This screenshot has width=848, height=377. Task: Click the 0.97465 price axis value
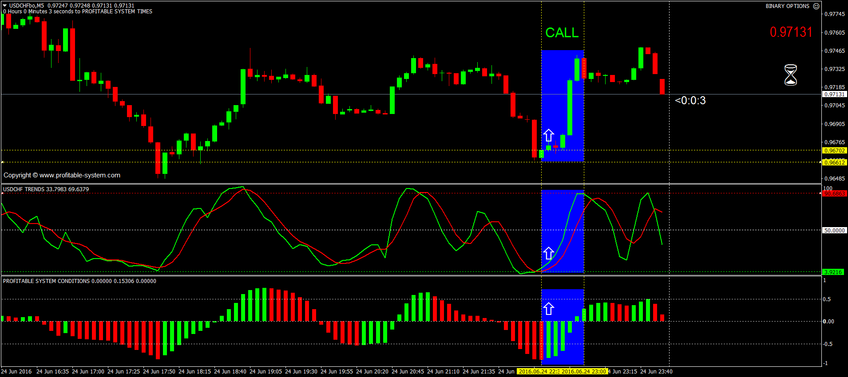835,51
